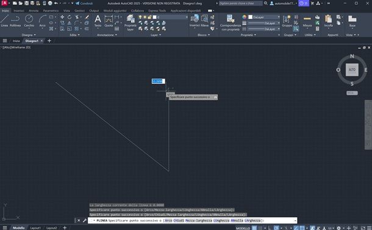Open the Inserisci ribbon tab
Viewport: 372px width, 230px height.
(19, 11)
